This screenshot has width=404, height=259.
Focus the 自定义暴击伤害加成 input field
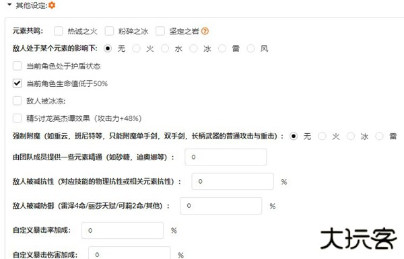click(x=129, y=254)
